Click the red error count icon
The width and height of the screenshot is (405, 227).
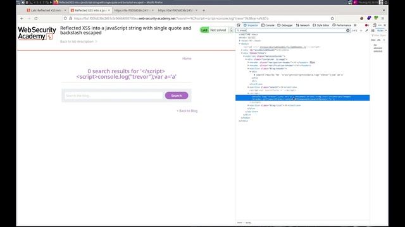367,25
